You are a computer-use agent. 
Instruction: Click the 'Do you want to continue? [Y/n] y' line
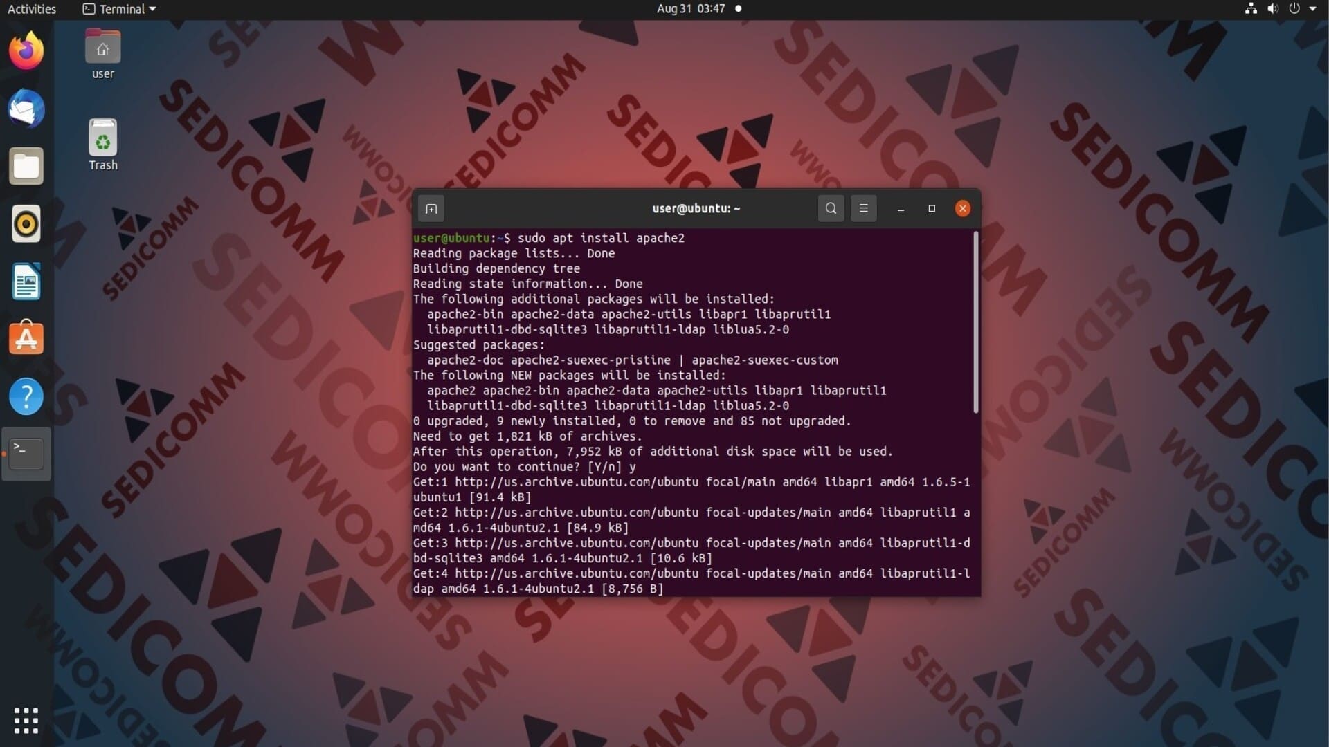click(524, 467)
